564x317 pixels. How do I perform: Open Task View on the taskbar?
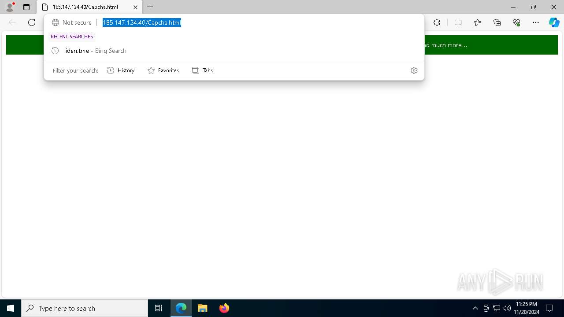(159, 308)
